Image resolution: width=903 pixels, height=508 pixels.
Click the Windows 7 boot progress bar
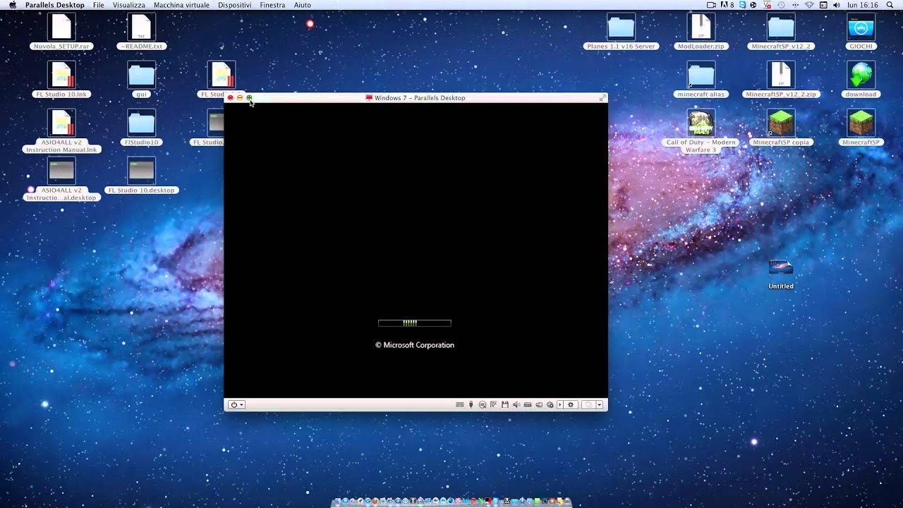pos(415,323)
